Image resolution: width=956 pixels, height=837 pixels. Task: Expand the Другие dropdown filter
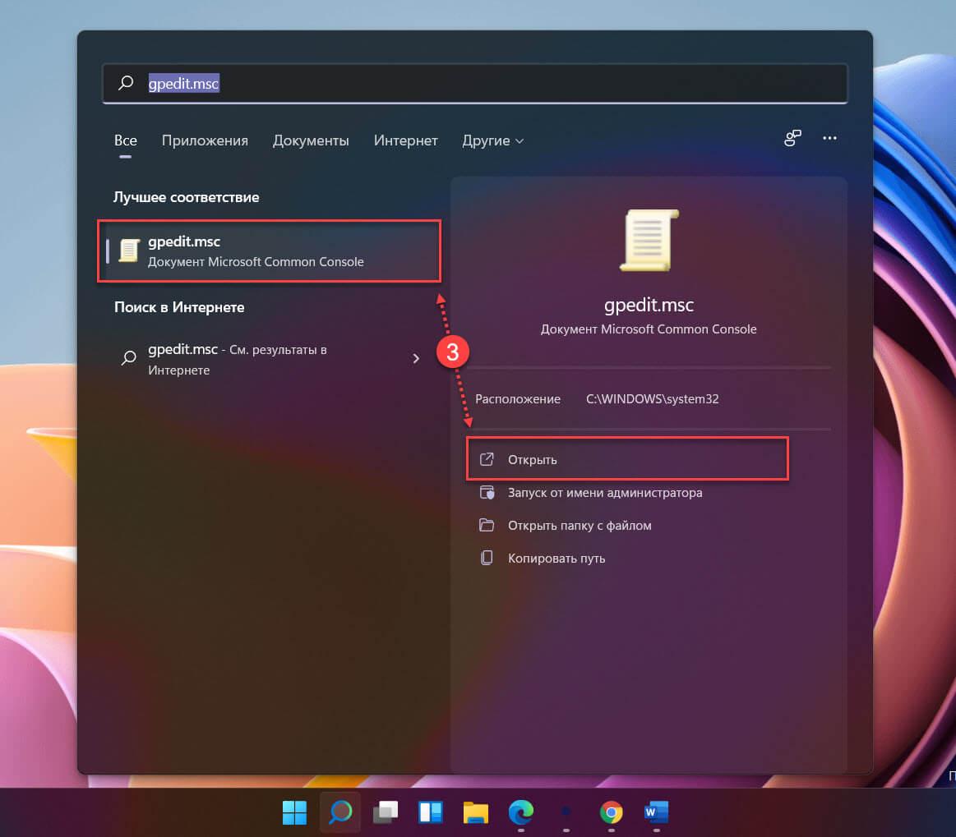tap(492, 140)
